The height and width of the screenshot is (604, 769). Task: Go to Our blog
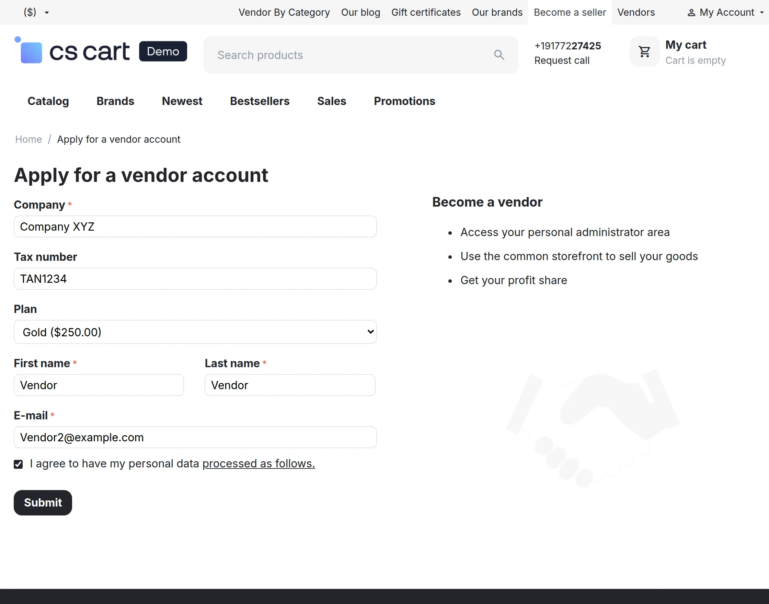tap(360, 12)
